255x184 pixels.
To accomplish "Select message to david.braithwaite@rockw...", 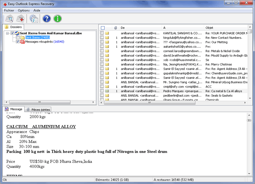I will [x=182, y=56].
